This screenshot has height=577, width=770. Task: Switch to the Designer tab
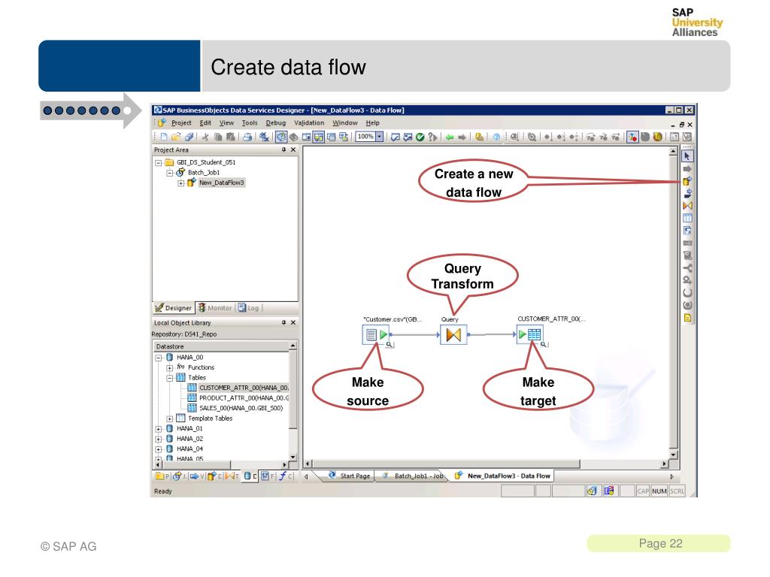174,308
